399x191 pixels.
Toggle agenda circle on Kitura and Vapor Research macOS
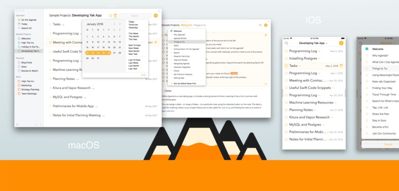[x=50, y=88]
